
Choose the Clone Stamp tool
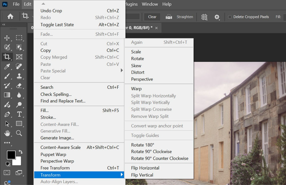[x=19, y=76]
